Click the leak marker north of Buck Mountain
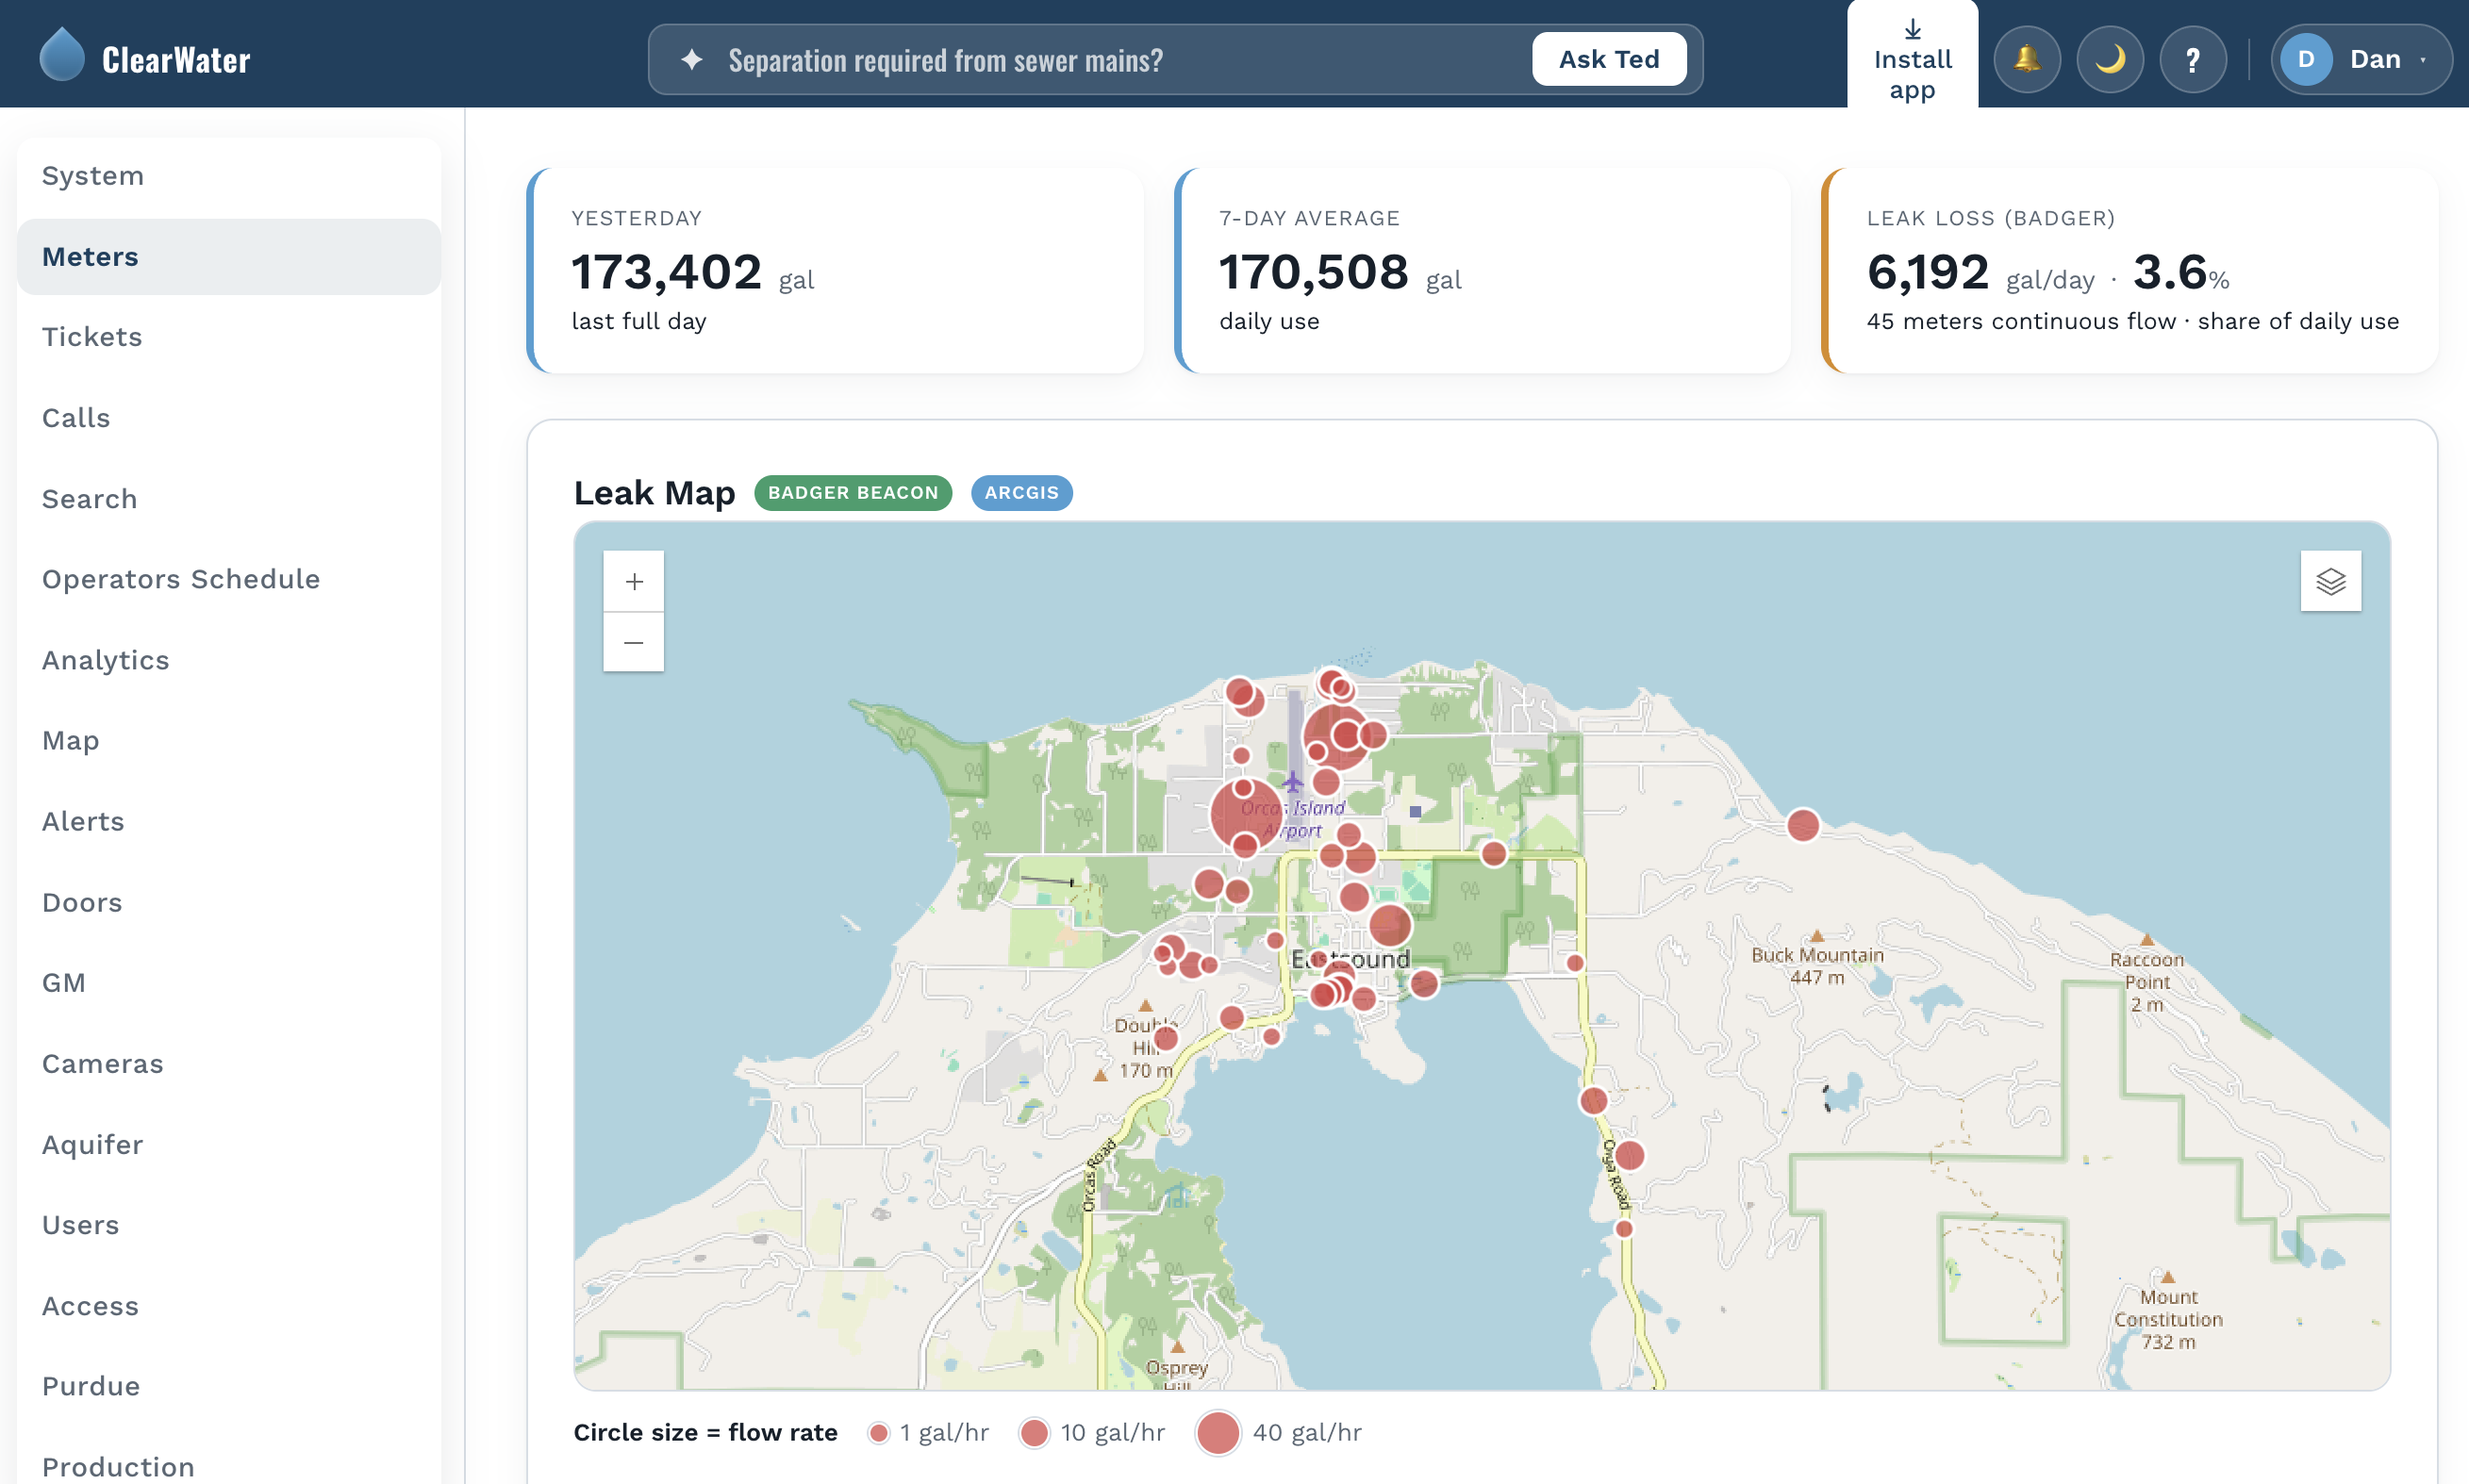 pyautogui.click(x=1803, y=825)
